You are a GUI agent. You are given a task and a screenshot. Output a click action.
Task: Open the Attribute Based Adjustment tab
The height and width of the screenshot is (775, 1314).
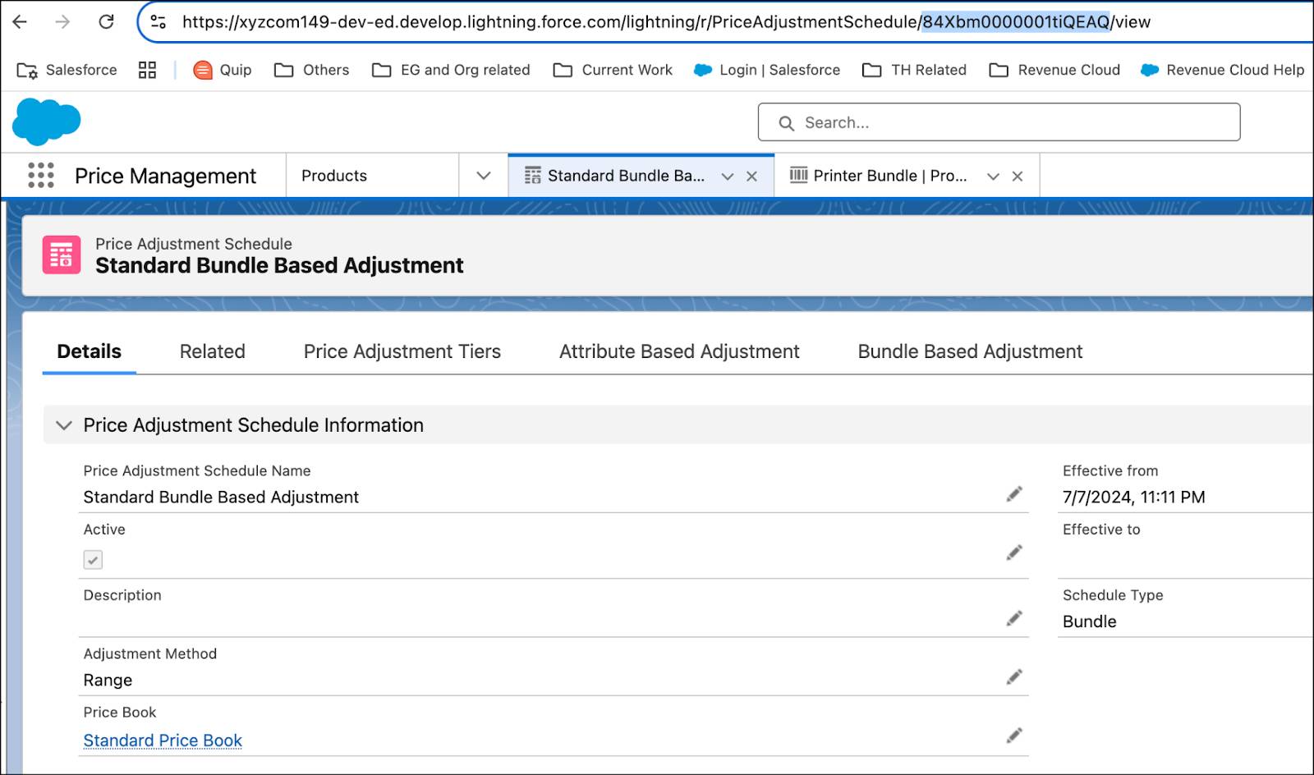click(679, 351)
